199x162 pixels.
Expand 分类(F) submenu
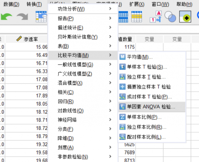(83, 129)
